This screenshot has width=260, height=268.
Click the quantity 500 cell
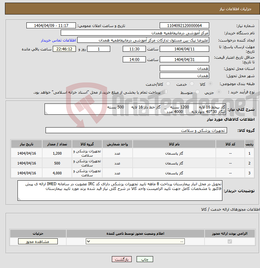57,163
